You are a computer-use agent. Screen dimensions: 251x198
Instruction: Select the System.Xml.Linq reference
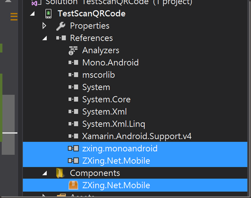click(x=113, y=124)
